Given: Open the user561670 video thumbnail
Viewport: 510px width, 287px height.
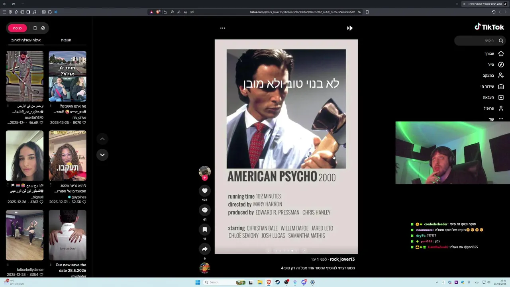Looking at the screenshot, I should click(x=25, y=76).
